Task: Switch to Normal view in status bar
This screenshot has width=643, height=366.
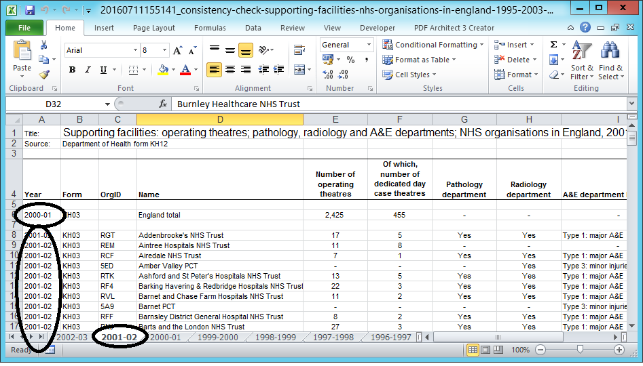Action: [x=473, y=350]
